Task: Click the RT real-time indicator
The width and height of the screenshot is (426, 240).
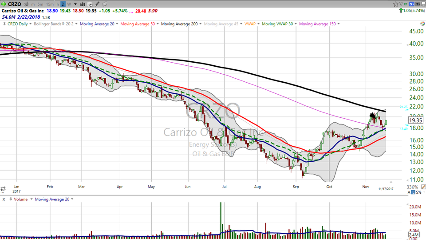Action: click(x=406, y=4)
